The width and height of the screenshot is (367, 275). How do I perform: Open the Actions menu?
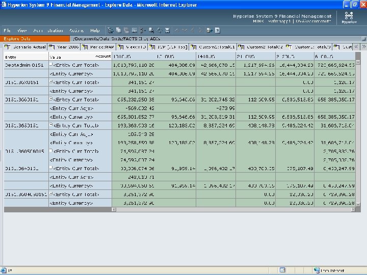click(76, 31)
